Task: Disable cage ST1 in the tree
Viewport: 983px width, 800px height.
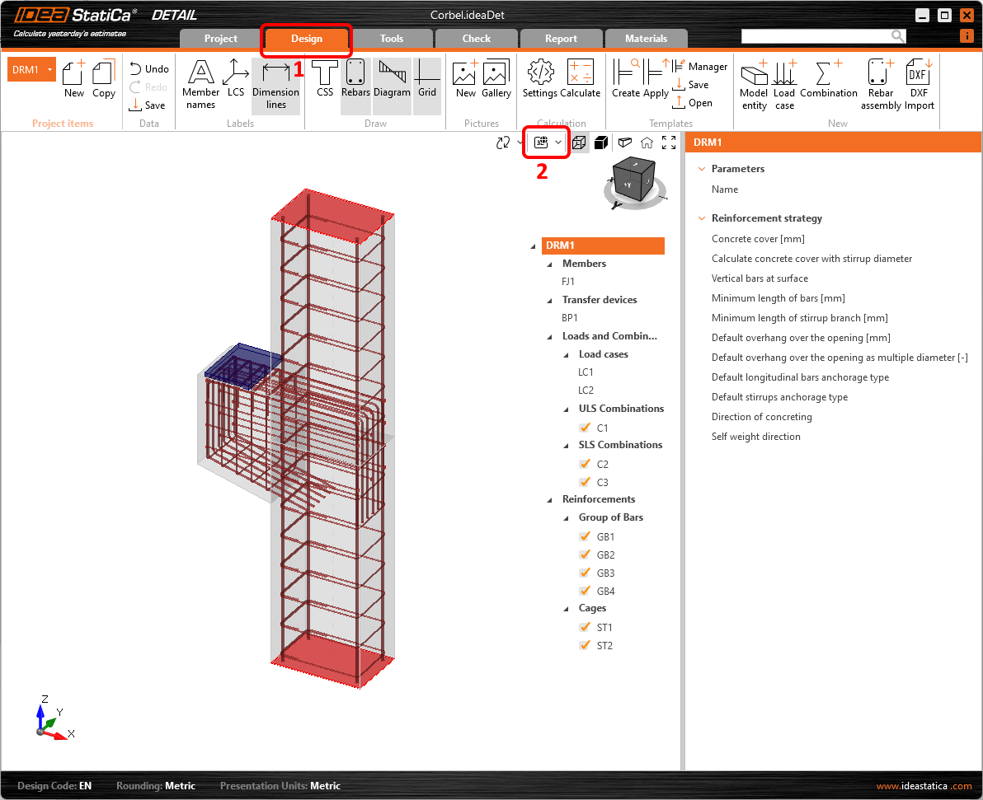Action: [586, 627]
